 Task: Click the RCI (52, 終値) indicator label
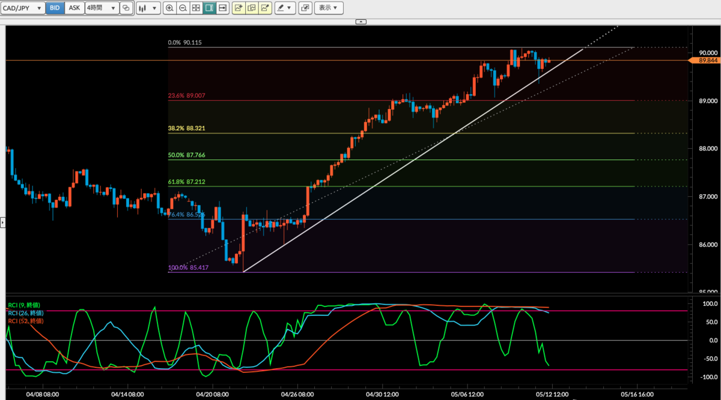click(x=27, y=320)
